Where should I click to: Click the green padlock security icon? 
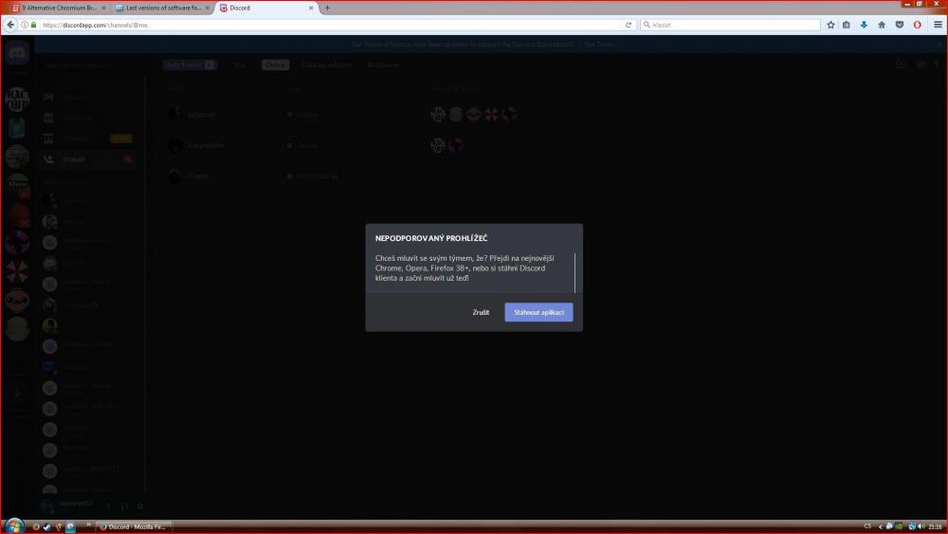click(x=34, y=25)
